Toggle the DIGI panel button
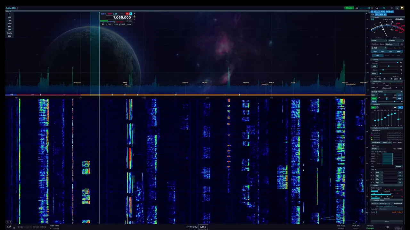 pyautogui.click(x=377, y=15)
